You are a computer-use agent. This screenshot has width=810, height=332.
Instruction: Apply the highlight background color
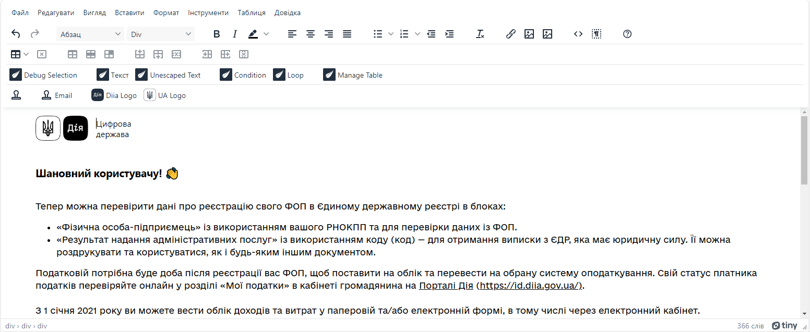(x=253, y=34)
